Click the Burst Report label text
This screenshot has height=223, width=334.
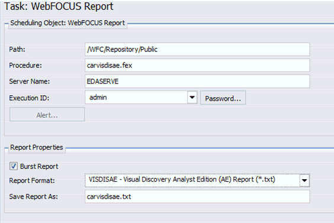click(39, 166)
